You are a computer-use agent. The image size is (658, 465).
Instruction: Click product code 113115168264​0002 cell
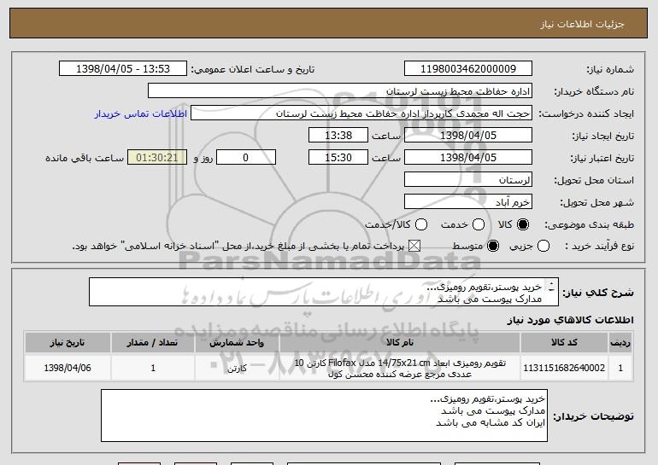click(x=564, y=368)
